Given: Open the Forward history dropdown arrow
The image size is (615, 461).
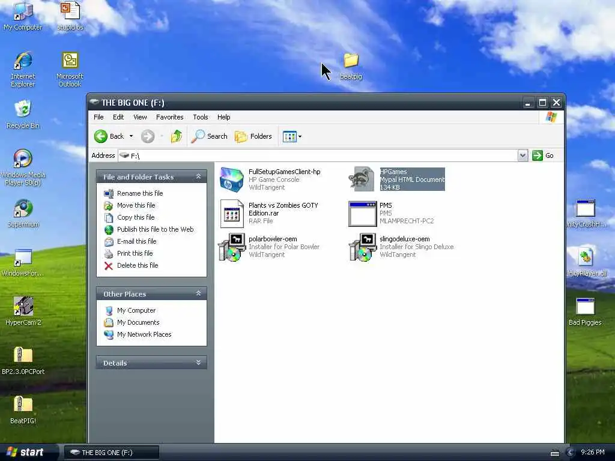Looking at the screenshot, I should (162, 136).
